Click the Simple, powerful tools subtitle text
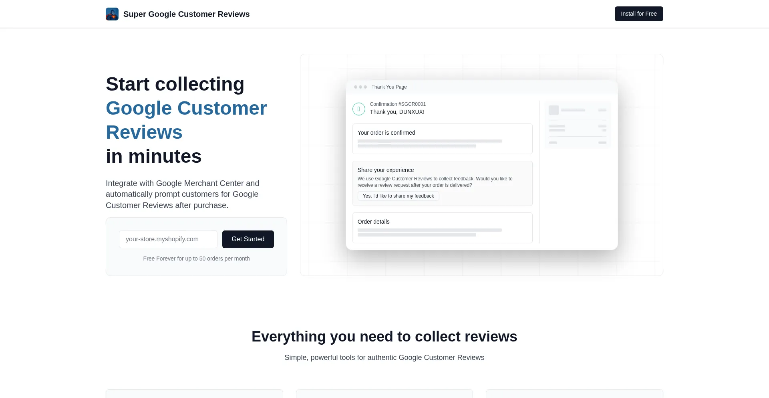Screen dimensions: 769x398 384,358
